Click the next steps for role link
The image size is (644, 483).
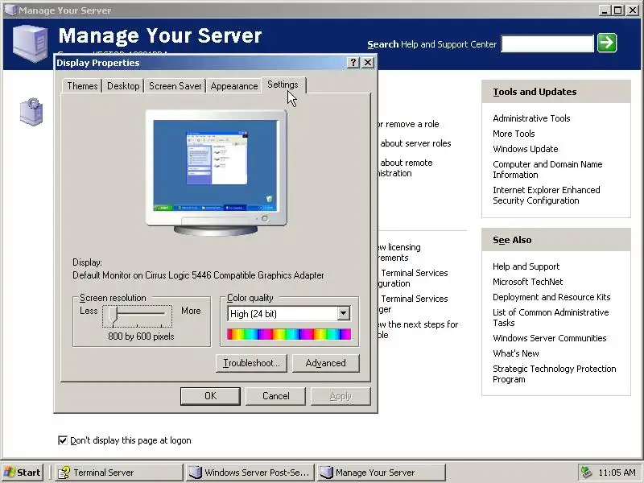click(x=418, y=329)
